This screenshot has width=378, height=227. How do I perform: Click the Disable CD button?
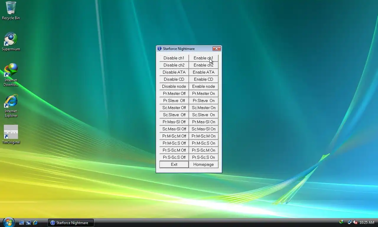pos(174,79)
